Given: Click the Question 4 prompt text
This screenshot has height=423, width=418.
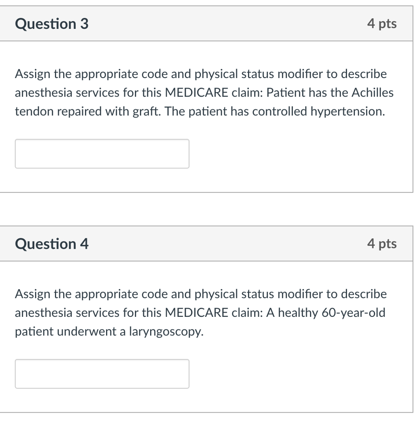Looking at the screenshot, I should pyautogui.click(x=201, y=313).
